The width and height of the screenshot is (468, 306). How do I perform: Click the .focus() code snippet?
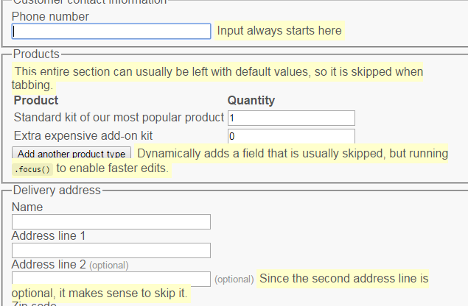(x=32, y=169)
